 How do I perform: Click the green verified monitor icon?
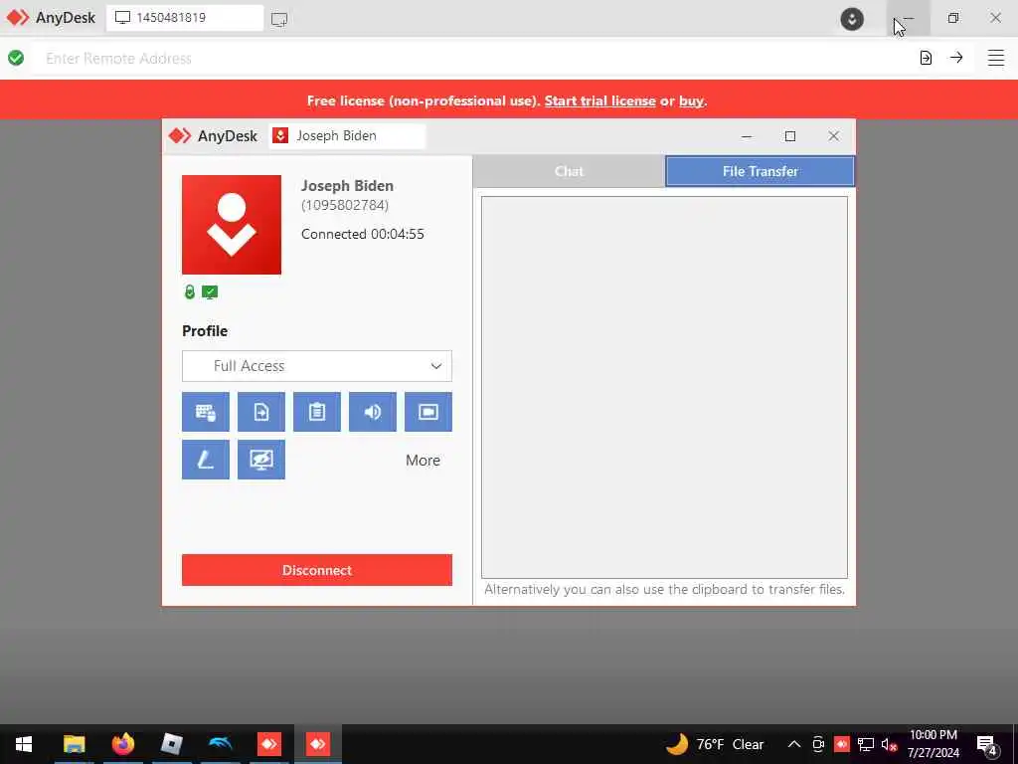210,292
